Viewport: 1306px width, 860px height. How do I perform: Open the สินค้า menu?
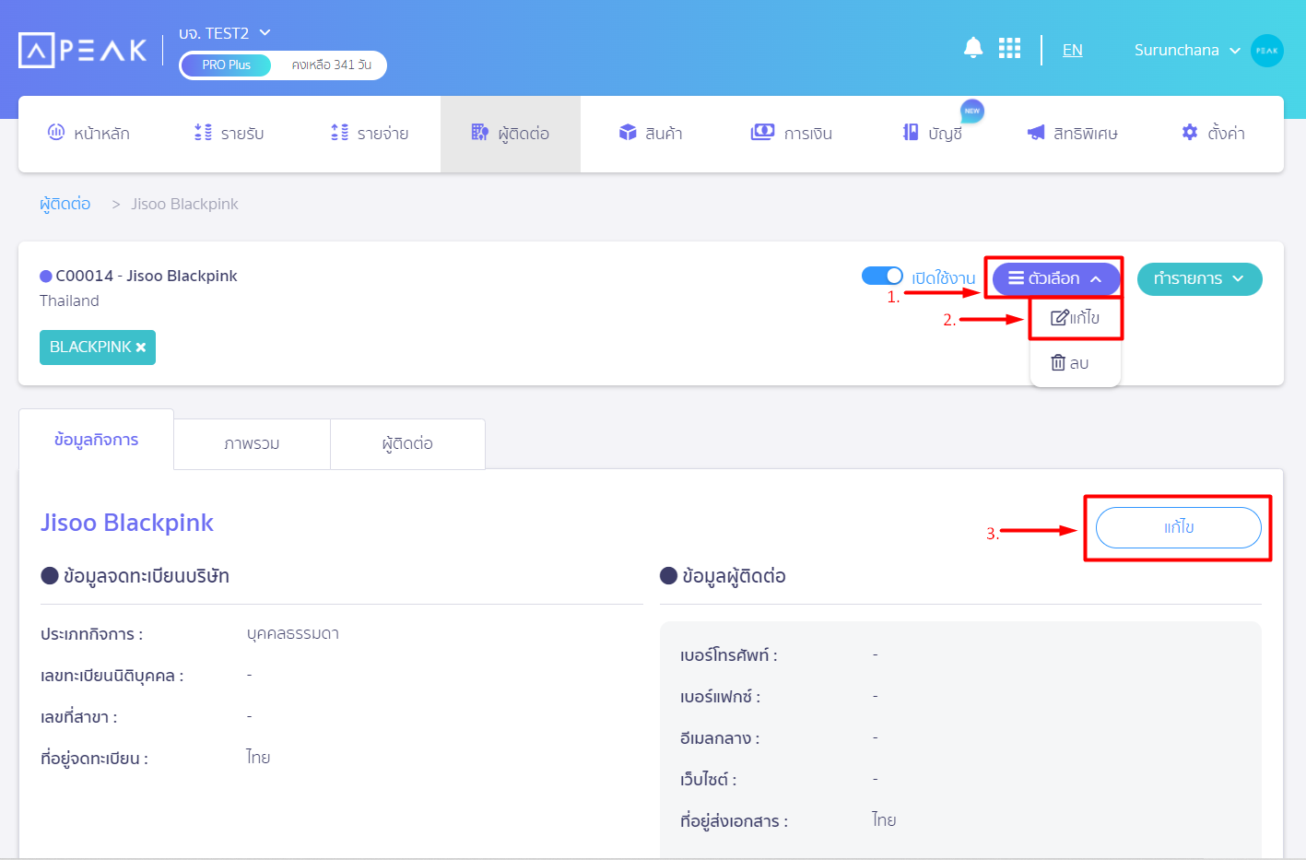click(x=651, y=134)
